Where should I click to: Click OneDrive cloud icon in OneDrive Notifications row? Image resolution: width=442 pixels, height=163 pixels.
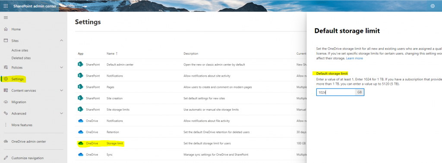[x=81, y=121]
